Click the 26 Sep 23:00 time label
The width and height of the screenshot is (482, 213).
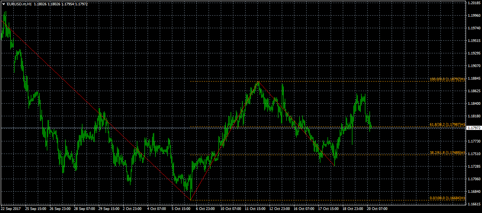(60, 209)
